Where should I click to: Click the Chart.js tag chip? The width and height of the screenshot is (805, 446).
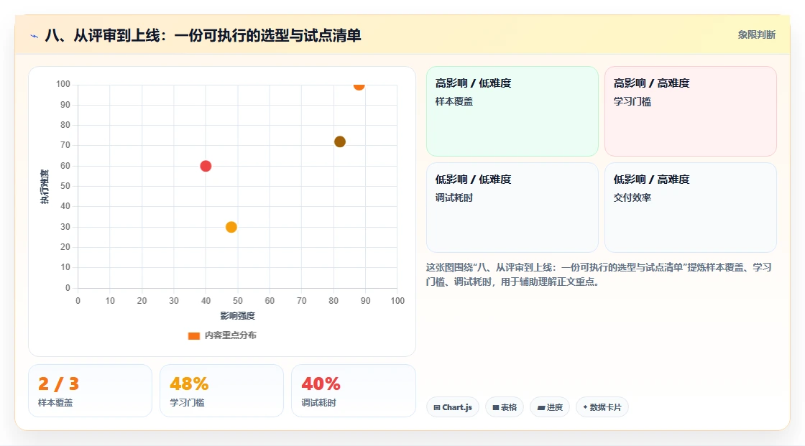pyautogui.click(x=453, y=407)
